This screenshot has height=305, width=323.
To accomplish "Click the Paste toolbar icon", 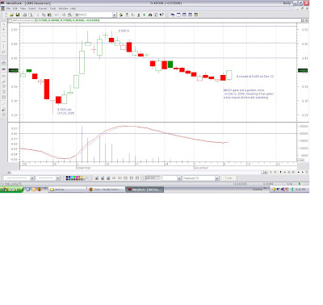I will click(x=49, y=15).
